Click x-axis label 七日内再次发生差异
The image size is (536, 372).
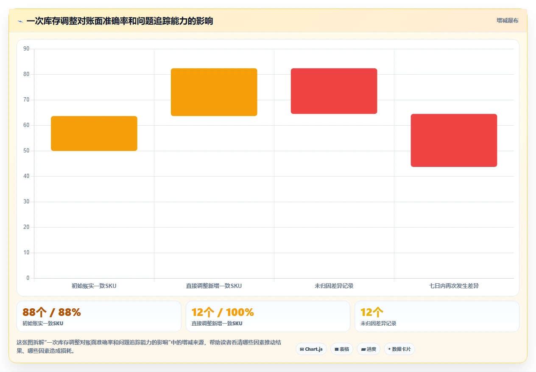pyautogui.click(x=454, y=286)
